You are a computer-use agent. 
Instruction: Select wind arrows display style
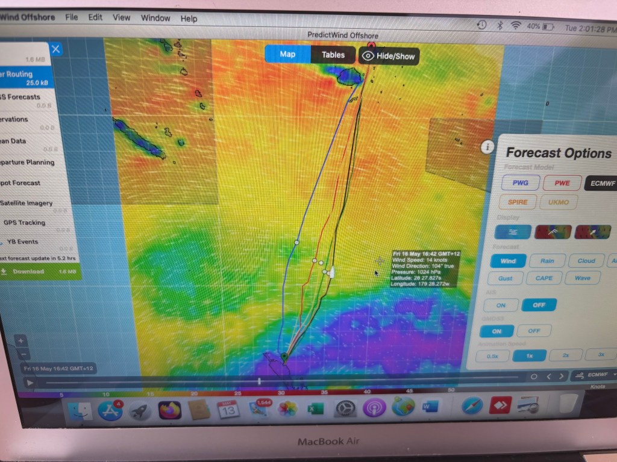click(593, 232)
